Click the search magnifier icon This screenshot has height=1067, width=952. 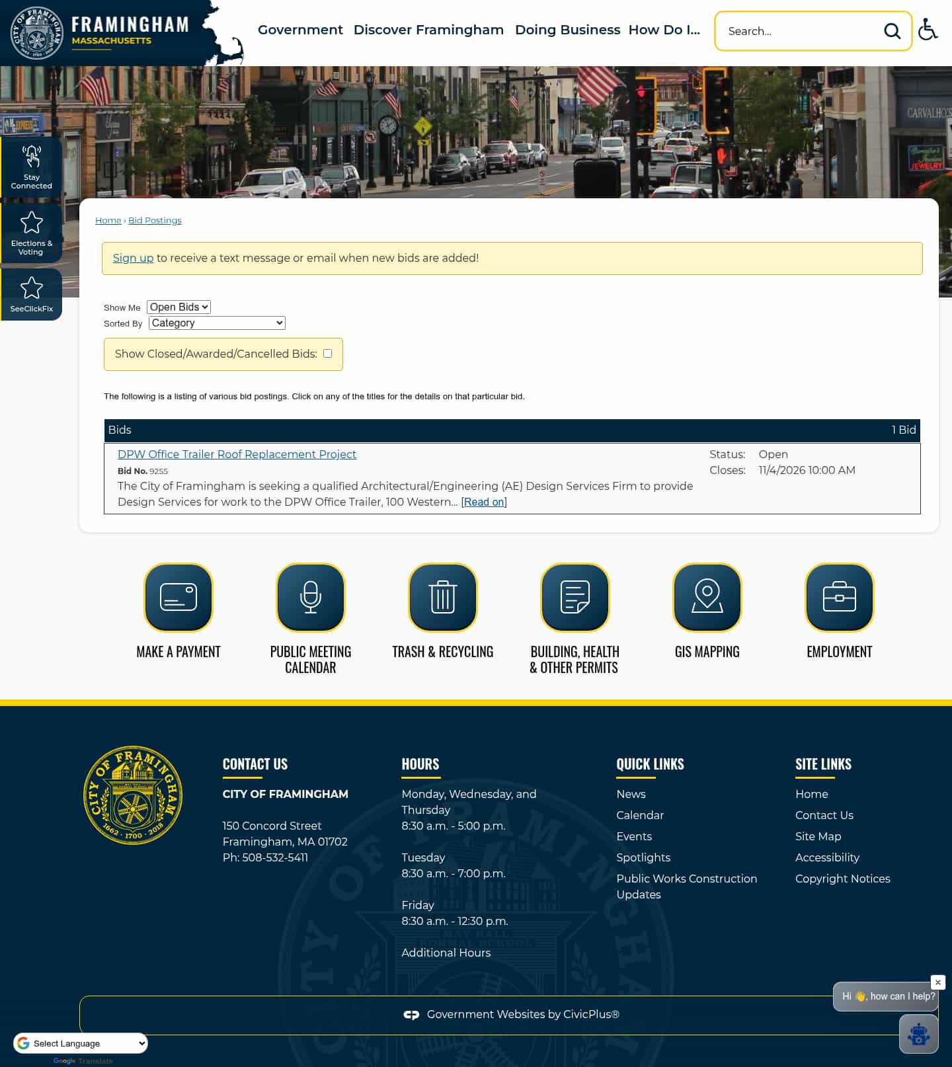coord(892,31)
